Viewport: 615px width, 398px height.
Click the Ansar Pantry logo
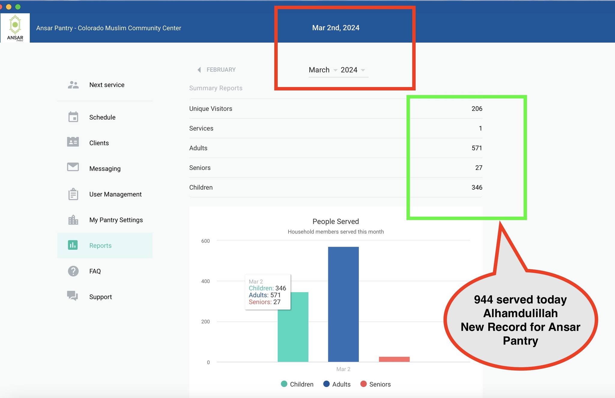[x=15, y=28]
